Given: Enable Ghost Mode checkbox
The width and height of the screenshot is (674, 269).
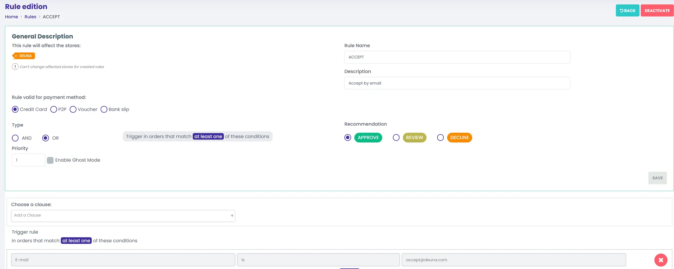Looking at the screenshot, I should coord(50,160).
